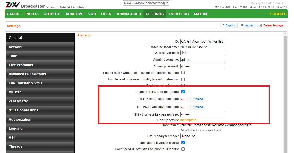The height and width of the screenshot is (153, 294).
Task: Select General in settings sidebar
Action: (x=40, y=38)
